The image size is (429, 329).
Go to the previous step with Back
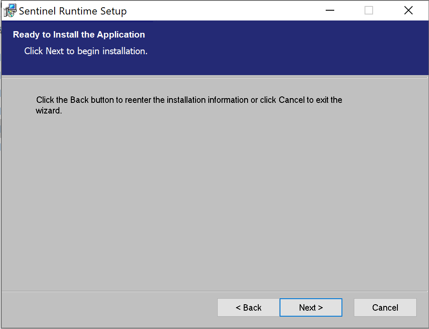point(248,308)
